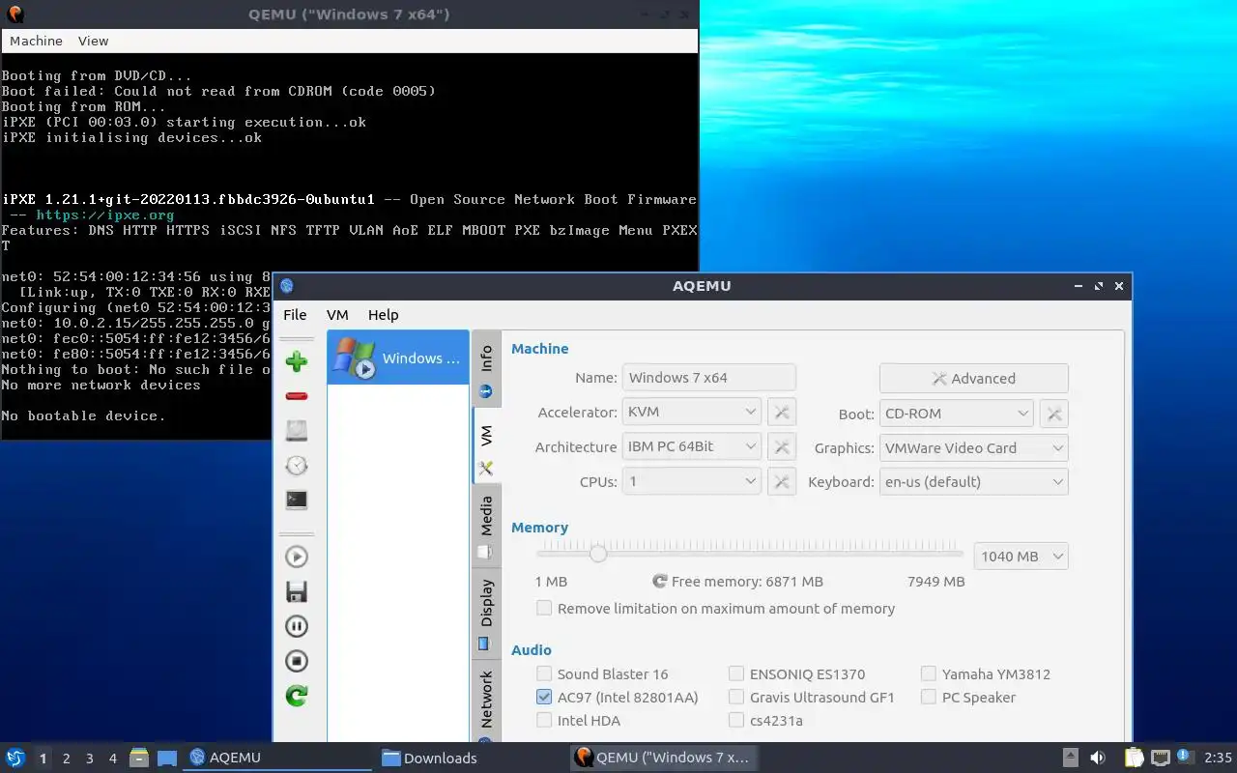Uncheck AC97 (Intel 82801AA) audio

click(x=545, y=698)
